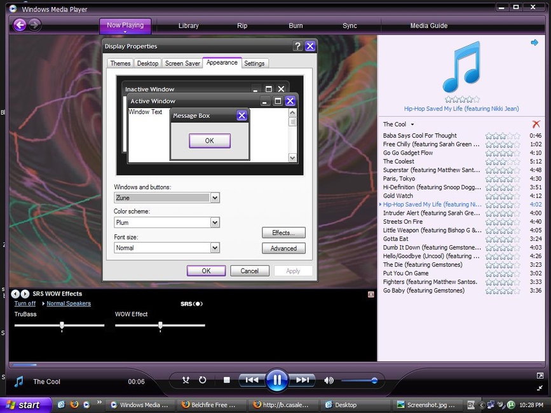The image size is (551, 413).
Task: Adjust the volume slider
Action: (x=359, y=381)
